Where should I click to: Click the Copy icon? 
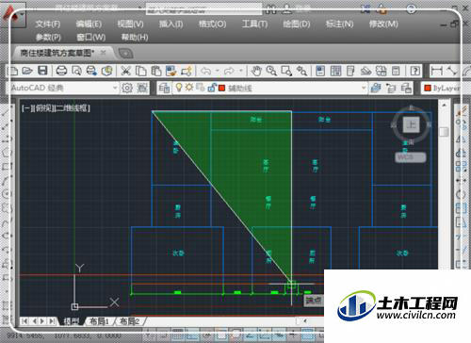pyautogui.click(x=141, y=71)
